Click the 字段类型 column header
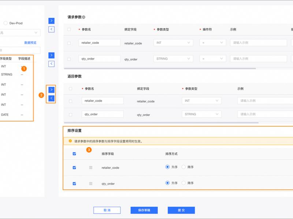 point(5,59)
